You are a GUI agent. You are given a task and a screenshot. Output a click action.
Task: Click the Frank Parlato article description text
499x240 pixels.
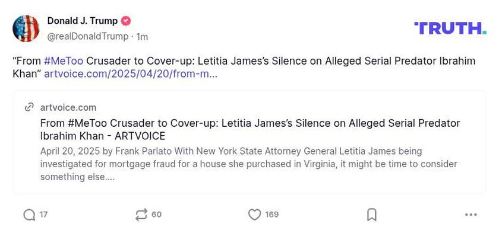[x=248, y=164]
